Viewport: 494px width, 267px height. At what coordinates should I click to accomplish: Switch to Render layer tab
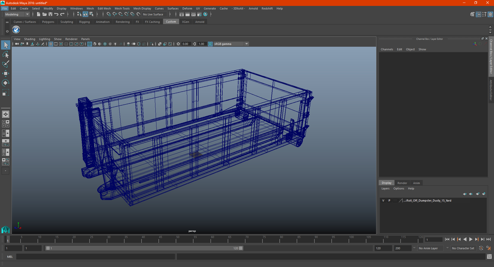click(402, 183)
